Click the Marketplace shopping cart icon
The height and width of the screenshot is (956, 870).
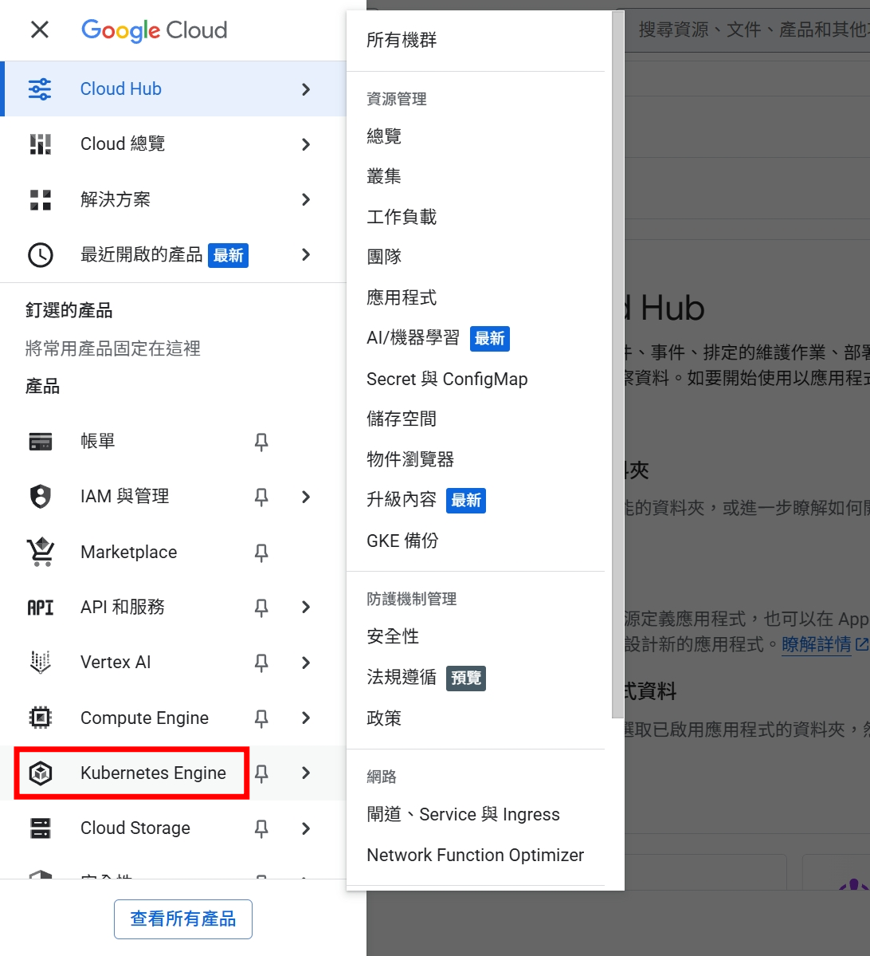[x=40, y=552]
